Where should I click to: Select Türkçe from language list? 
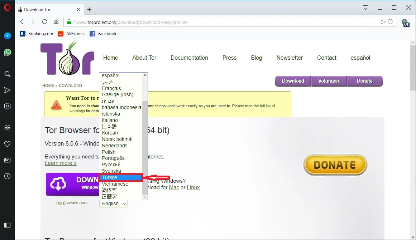(120, 177)
